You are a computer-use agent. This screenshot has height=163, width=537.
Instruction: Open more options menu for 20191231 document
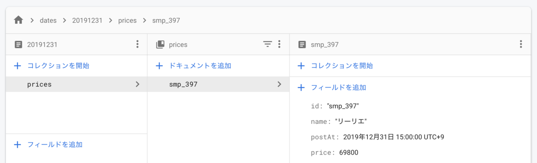coord(137,44)
